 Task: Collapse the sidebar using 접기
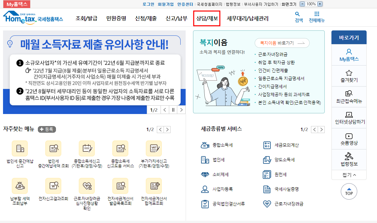click(349, 175)
